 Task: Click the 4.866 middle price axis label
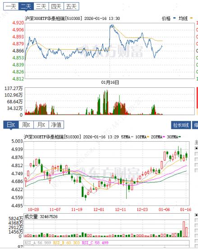tap(18, 51)
